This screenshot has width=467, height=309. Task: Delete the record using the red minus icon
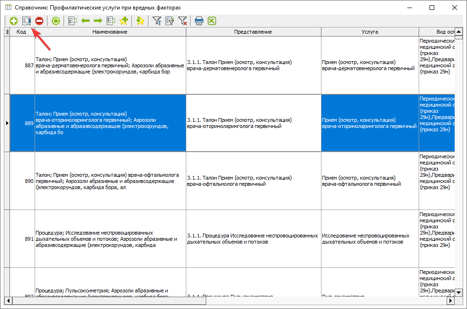(x=39, y=21)
